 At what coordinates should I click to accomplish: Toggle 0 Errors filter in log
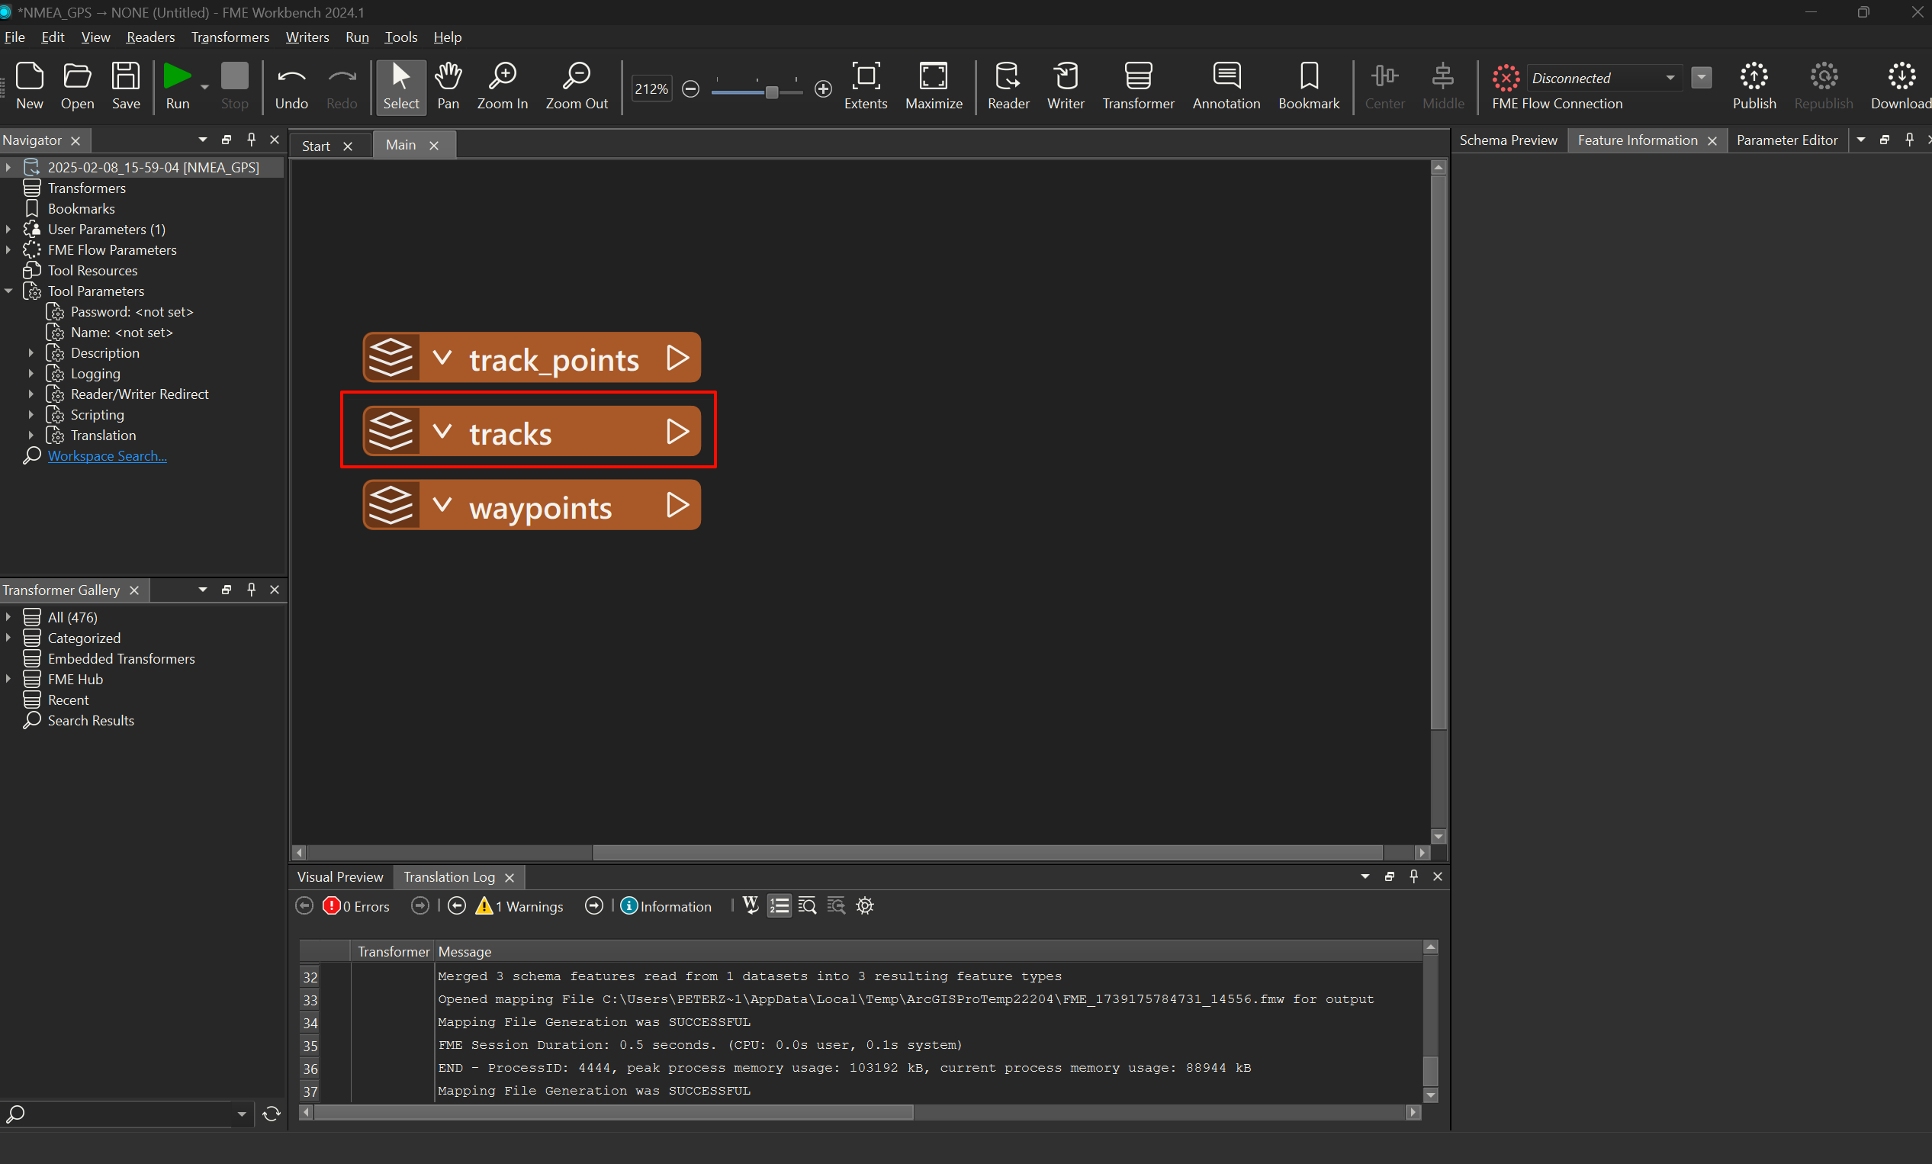pyautogui.click(x=356, y=906)
